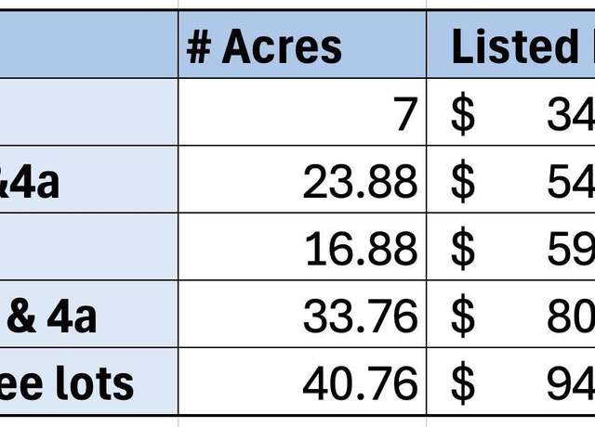Screen dimensions: 595x427
Task: Select the price cell starting with $ 34
Action: [x=510, y=111]
